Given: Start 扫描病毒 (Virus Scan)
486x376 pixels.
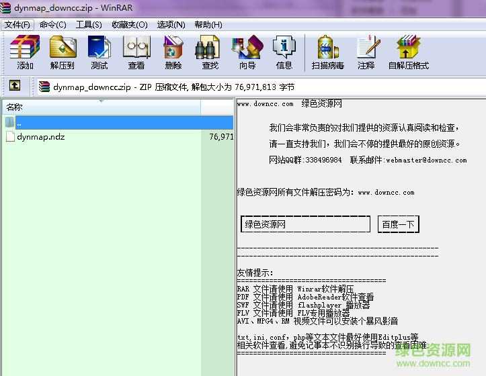Looking at the screenshot, I should [328, 52].
